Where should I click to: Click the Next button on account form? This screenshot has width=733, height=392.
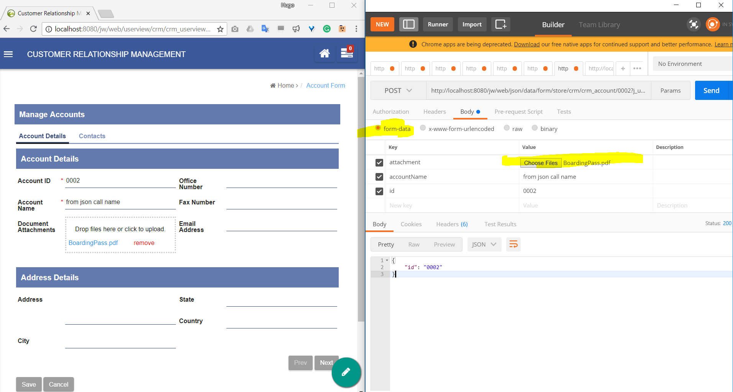click(326, 363)
